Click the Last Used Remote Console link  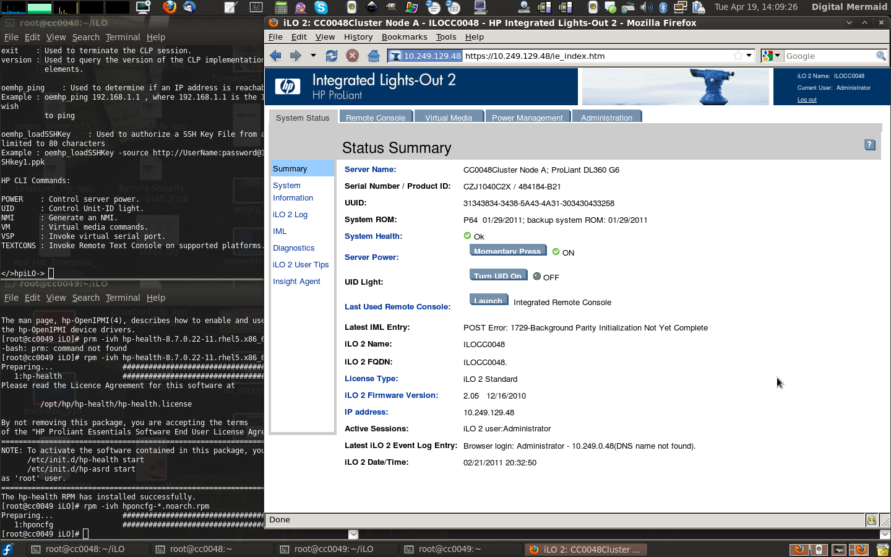pyautogui.click(x=397, y=307)
